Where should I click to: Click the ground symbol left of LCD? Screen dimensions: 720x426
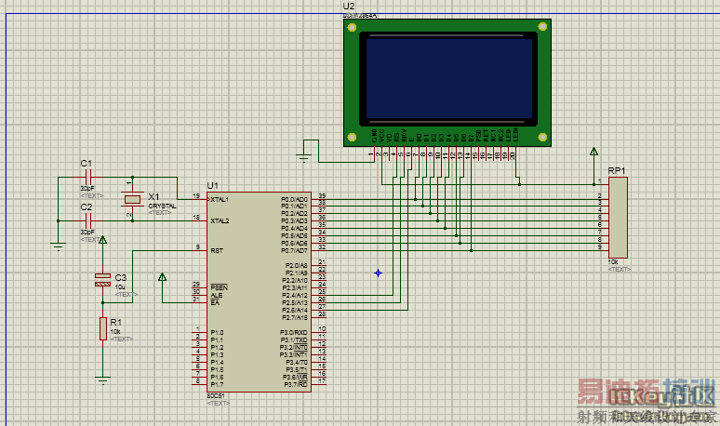(304, 157)
